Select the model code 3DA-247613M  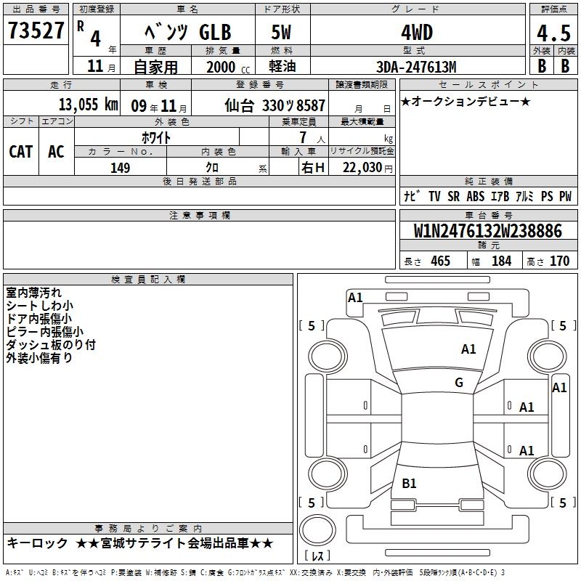tap(416, 67)
